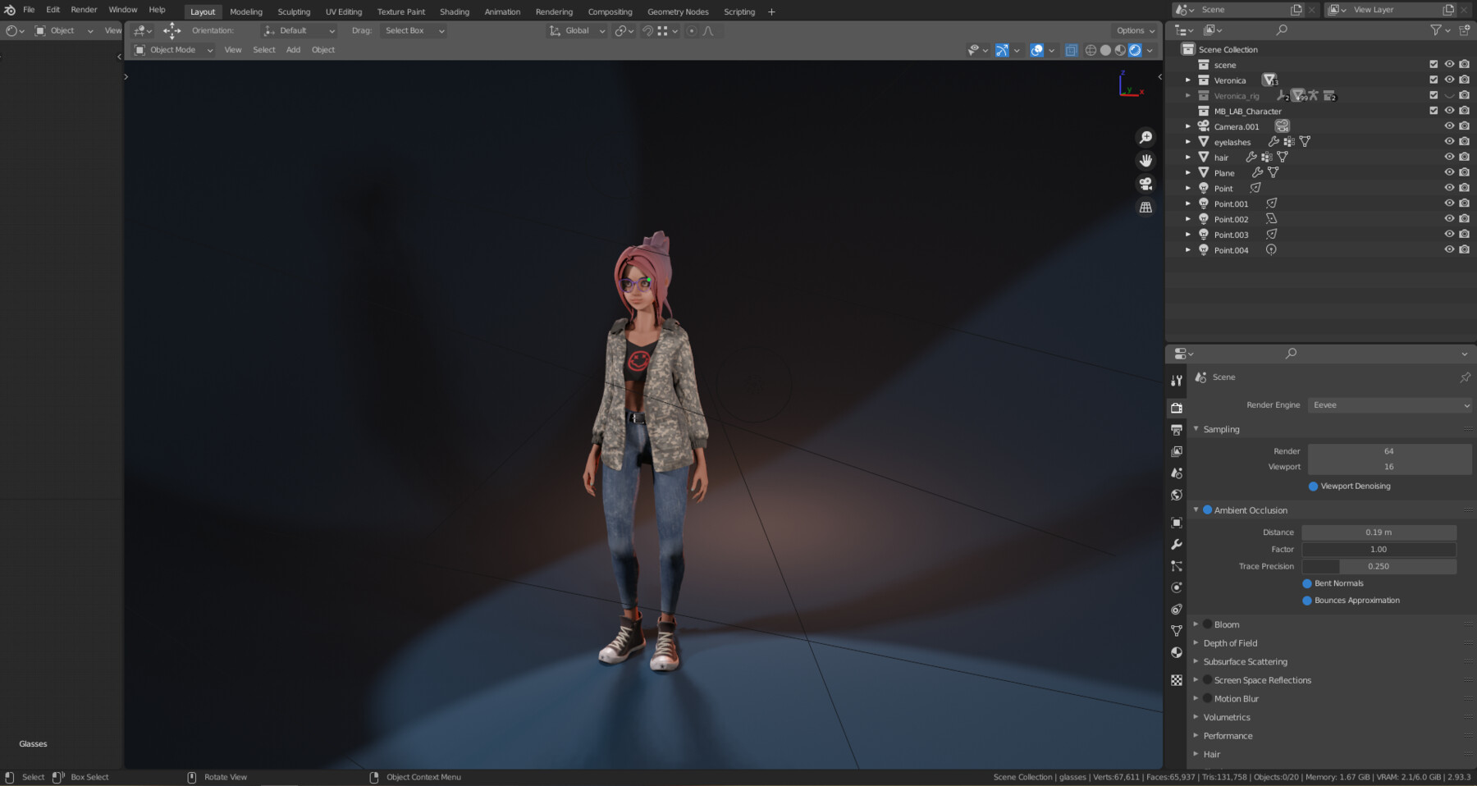Disable Viewport Denoising
1477x786 pixels.
click(1312, 486)
